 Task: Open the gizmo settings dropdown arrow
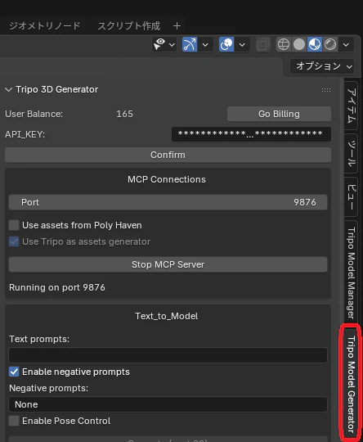205,44
